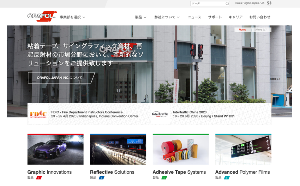The image size is (300, 186).
Task: Click the text 18 – 20 6月 2020 / Beijing
Action: (x=192, y=116)
